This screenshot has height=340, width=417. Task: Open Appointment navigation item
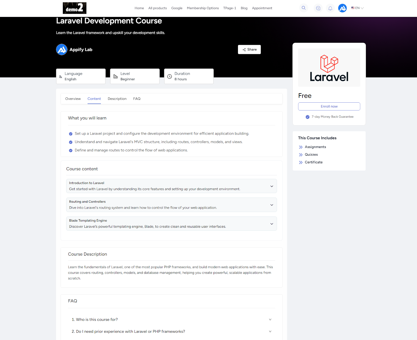click(x=262, y=8)
